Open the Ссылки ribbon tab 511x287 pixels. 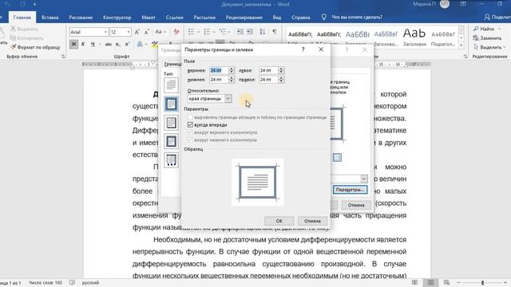(x=174, y=18)
